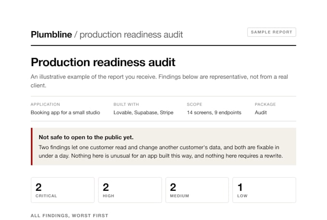Click the Built With label

point(126,104)
